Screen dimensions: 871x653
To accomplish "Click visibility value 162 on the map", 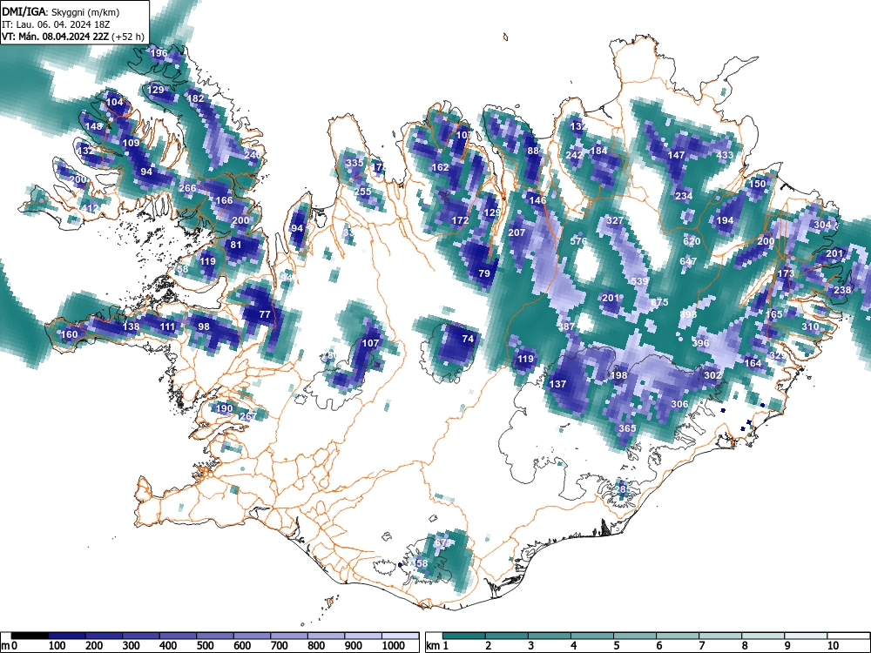I will (440, 167).
